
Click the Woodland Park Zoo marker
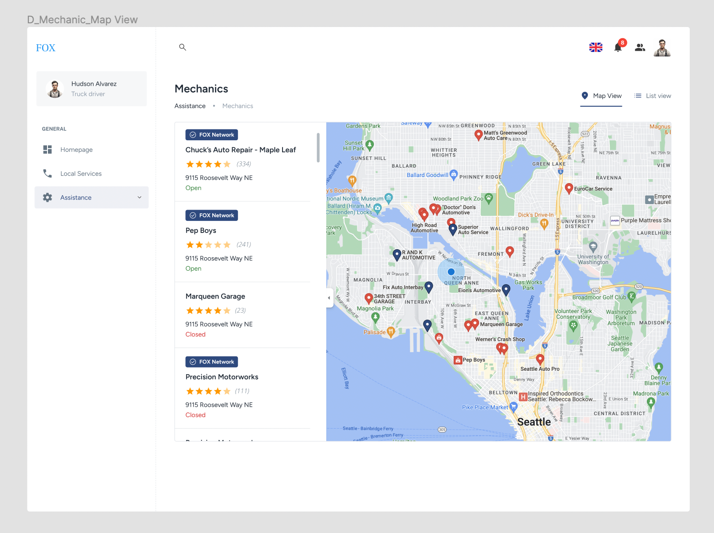(x=489, y=198)
